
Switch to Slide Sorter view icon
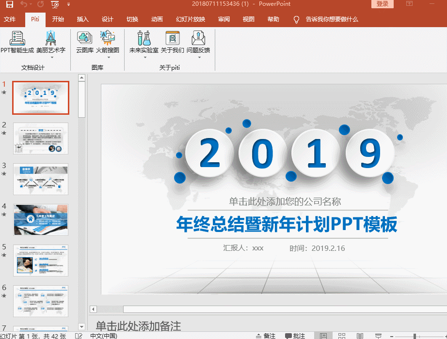pos(342,336)
